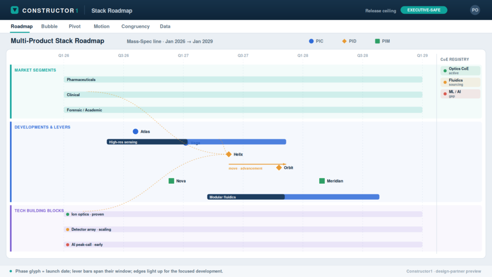Select the Meridian PIM square glyph
The height and width of the screenshot is (277, 492).
click(x=322, y=181)
